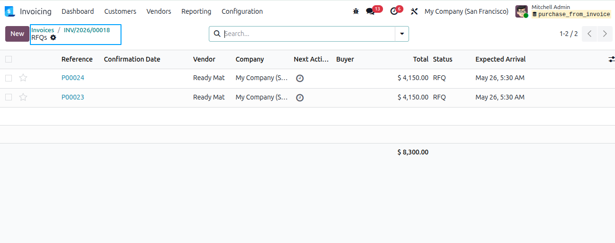Open the Dashboard menu
Image resolution: width=615 pixels, height=243 pixels.
(x=78, y=11)
